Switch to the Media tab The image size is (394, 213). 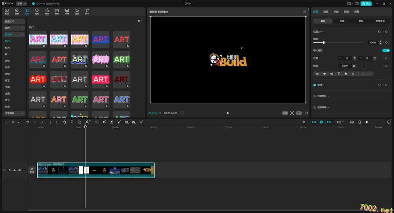7,11
